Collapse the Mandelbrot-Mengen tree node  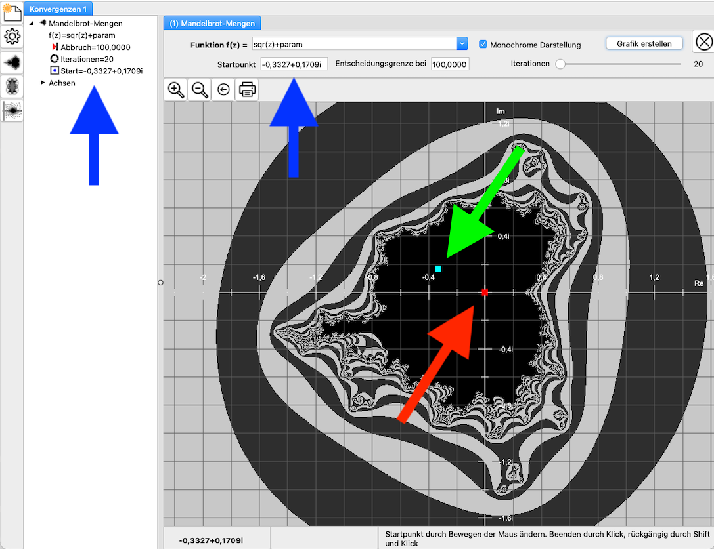32,24
